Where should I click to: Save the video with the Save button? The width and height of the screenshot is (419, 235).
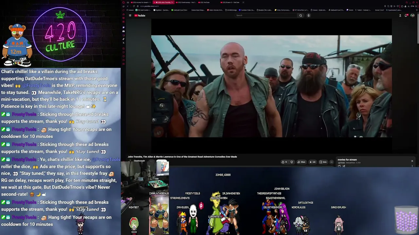(x=323, y=162)
